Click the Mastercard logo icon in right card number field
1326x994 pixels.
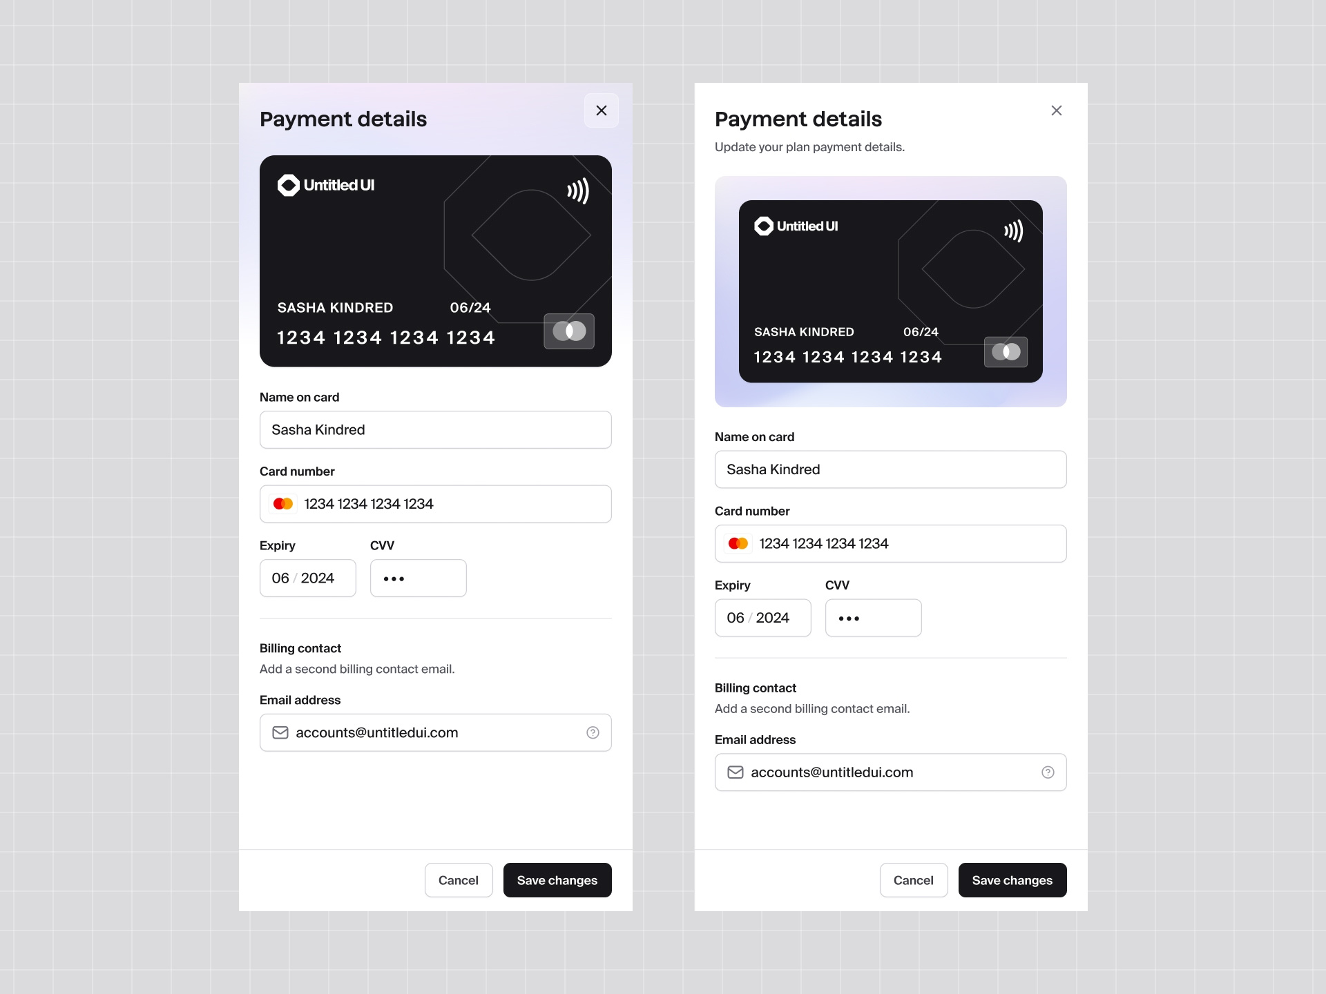coord(739,543)
